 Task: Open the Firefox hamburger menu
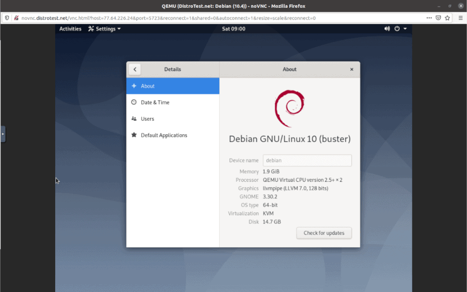pyautogui.click(x=461, y=18)
